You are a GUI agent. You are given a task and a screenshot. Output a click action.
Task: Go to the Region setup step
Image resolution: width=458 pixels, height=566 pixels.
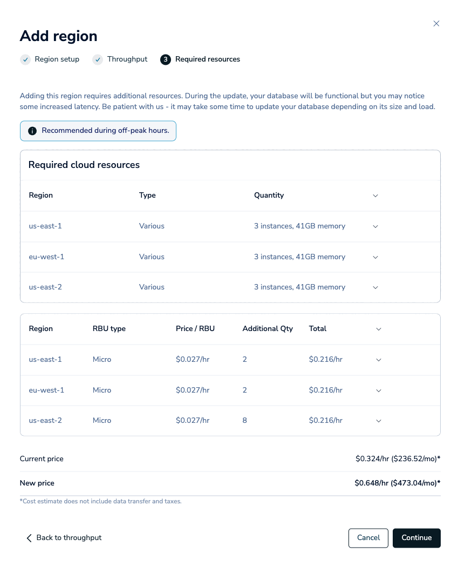click(57, 59)
